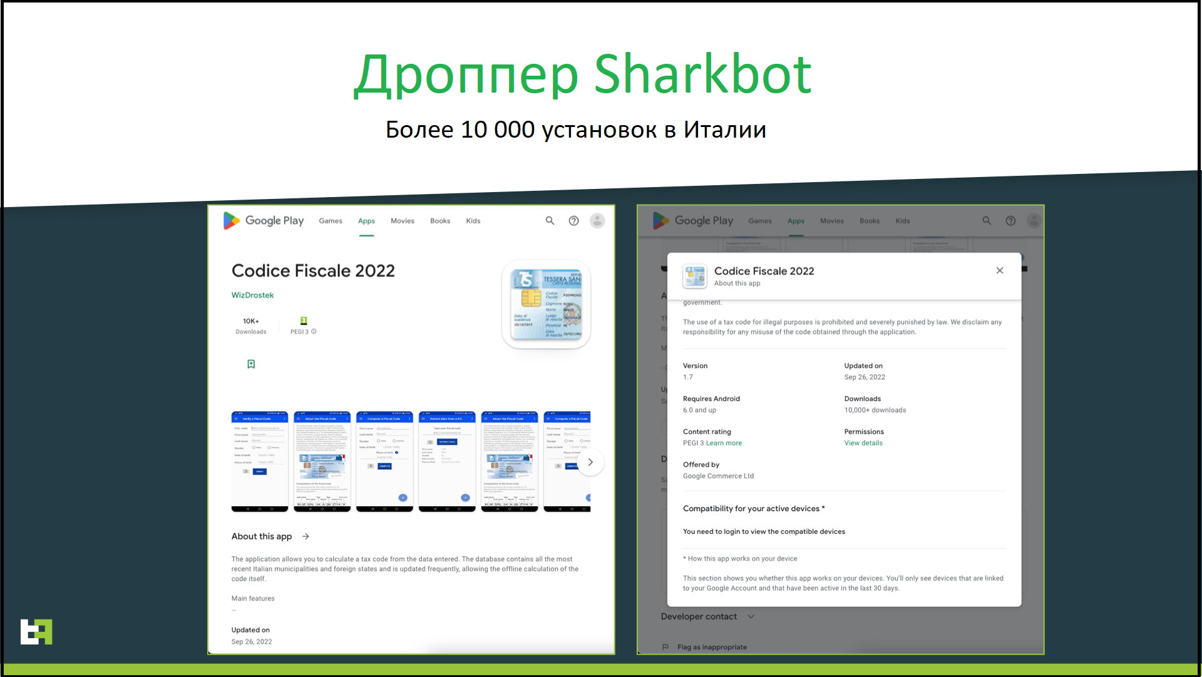Viewport: 1202px width, 677px height.
Task: Open the Games tab in right Google Play page
Action: [760, 221]
